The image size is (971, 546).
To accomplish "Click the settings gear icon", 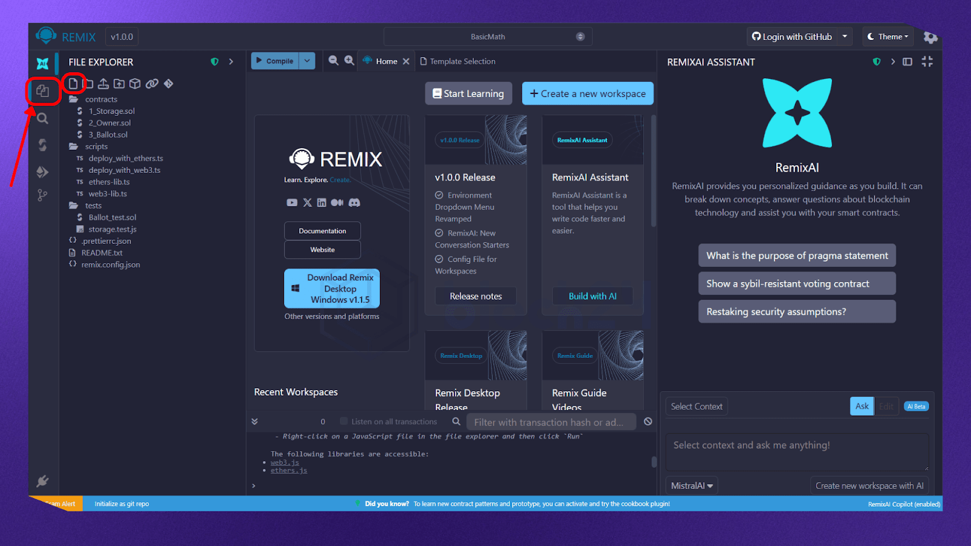I will pos(930,38).
